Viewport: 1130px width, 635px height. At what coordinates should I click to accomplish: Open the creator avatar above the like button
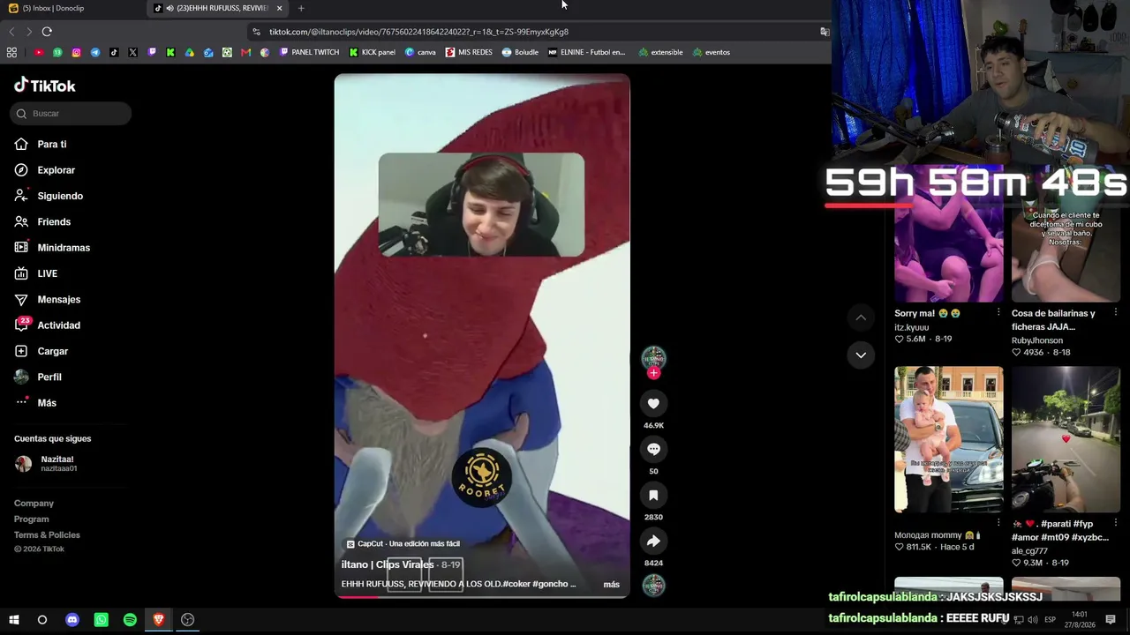[x=653, y=357]
